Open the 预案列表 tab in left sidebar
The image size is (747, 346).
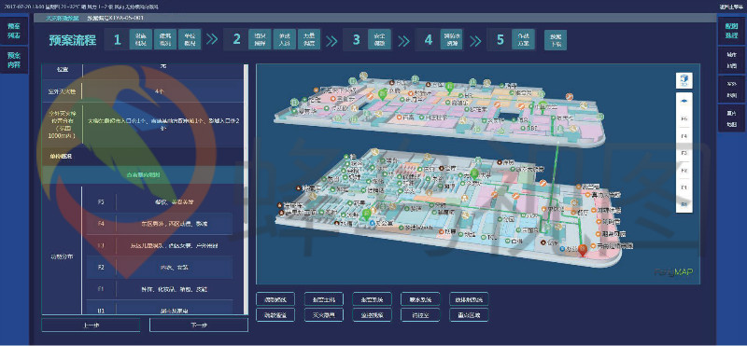point(14,30)
